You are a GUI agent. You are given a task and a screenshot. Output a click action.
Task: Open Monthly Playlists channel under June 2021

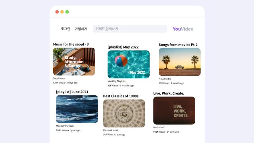point(65,126)
